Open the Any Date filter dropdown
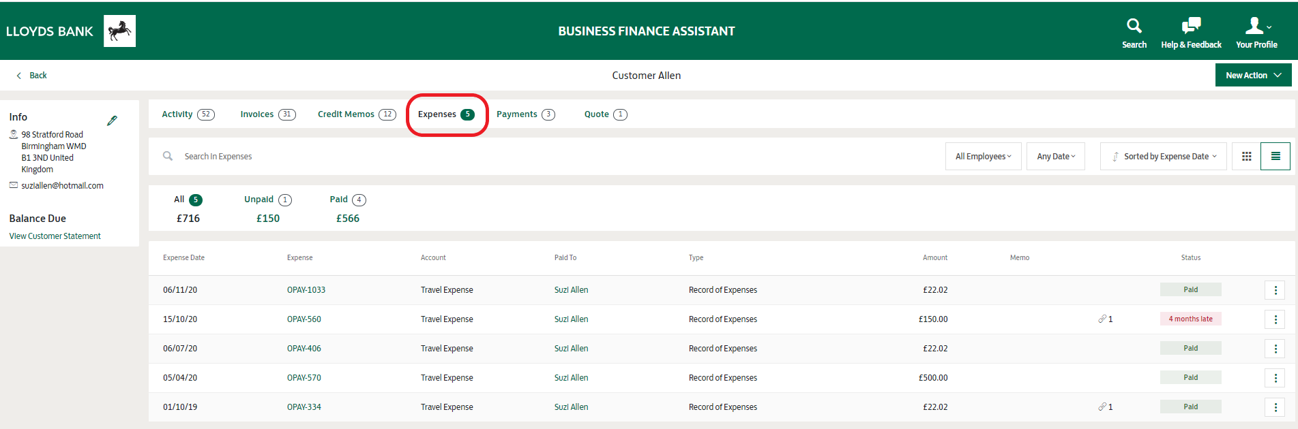This screenshot has width=1298, height=429. coord(1056,157)
